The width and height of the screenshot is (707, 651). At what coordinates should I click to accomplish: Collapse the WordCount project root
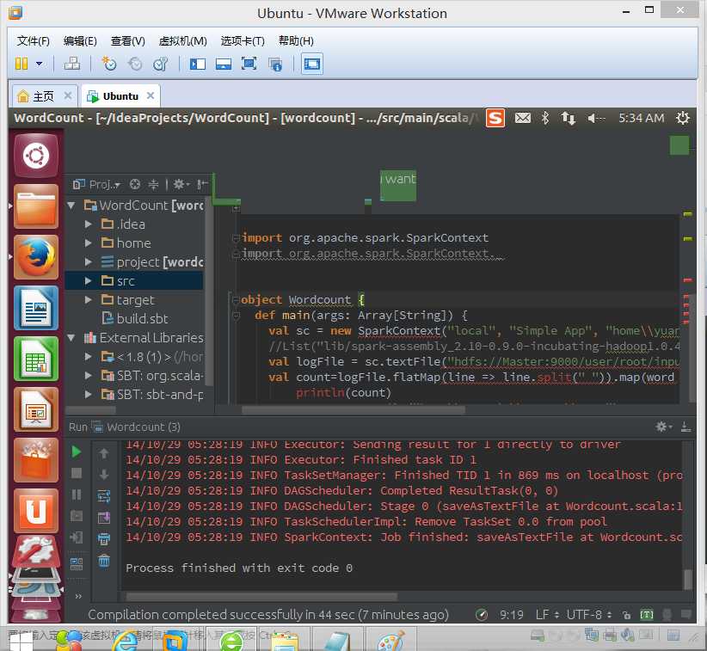click(71, 206)
